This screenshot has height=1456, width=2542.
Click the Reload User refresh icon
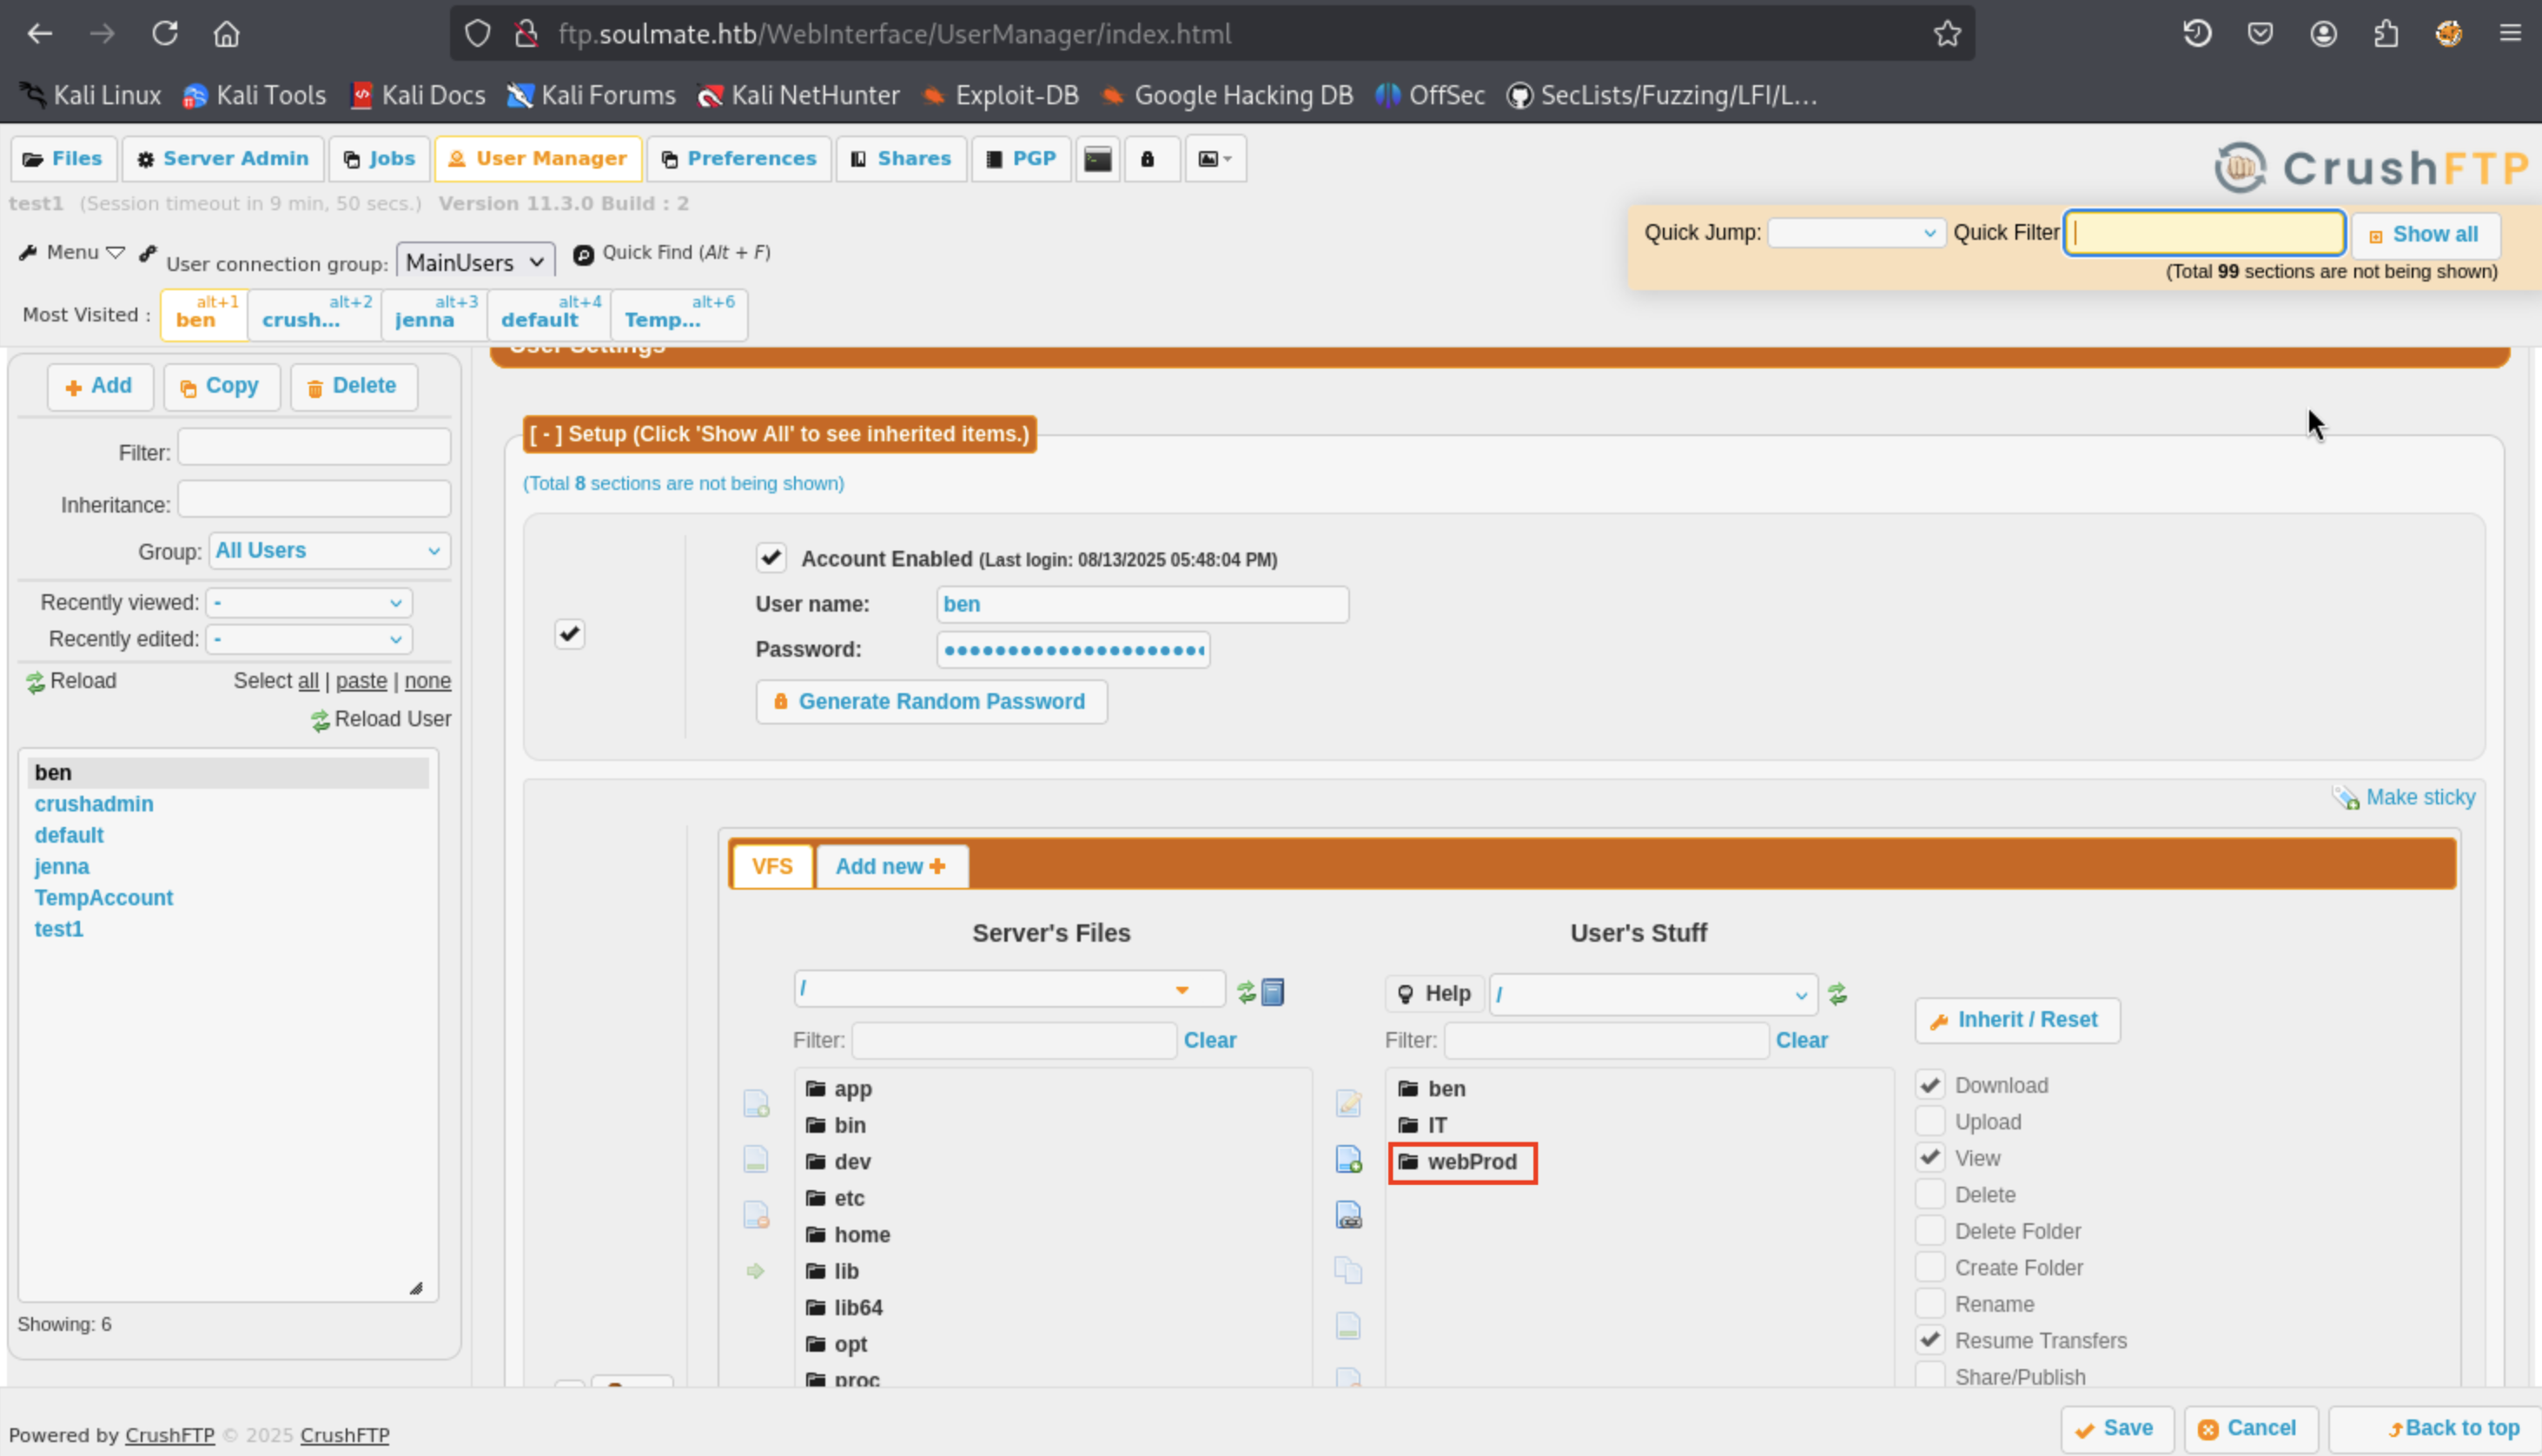click(x=320, y=720)
